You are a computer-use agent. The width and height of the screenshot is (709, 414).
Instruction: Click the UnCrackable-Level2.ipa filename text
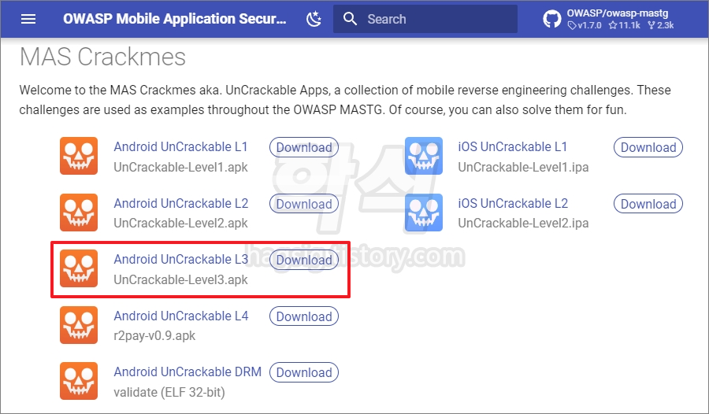523,224
